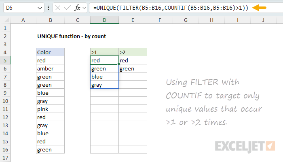
Task: Select the 'Color' header cell
Action: point(51,52)
